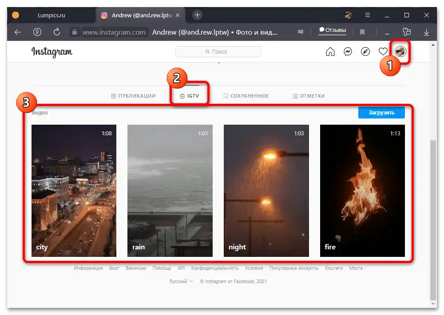Open the address bar more options dots
Image resolution: width=444 pixels, height=315 pixels.
pyautogui.click(x=387, y=33)
